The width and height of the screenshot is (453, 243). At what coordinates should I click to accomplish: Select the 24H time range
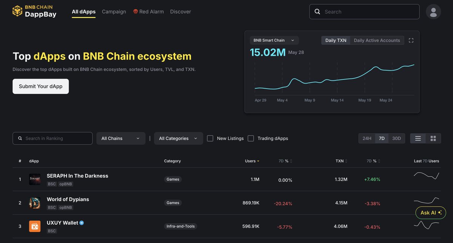367,138
